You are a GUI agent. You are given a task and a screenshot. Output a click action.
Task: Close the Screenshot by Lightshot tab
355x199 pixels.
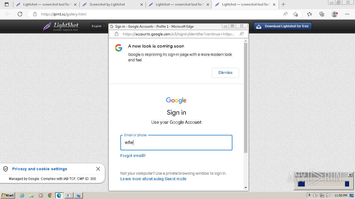(141, 4)
